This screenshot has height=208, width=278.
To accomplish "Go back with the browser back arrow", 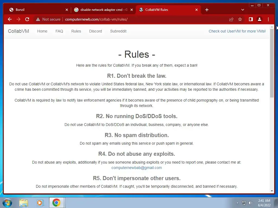I will click(x=10, y=19).
